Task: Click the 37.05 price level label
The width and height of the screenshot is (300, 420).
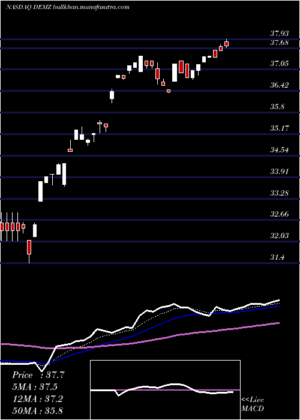Action: (280, 64)
